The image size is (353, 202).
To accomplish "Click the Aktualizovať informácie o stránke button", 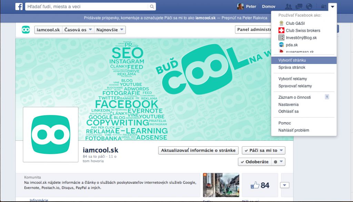I will pyautogui.click(x=198, y=150).
